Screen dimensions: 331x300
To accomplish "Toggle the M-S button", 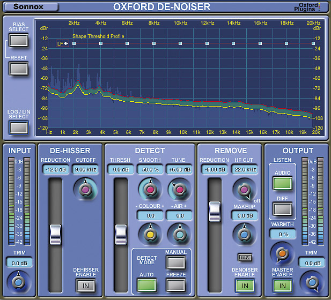I will 245,258.
